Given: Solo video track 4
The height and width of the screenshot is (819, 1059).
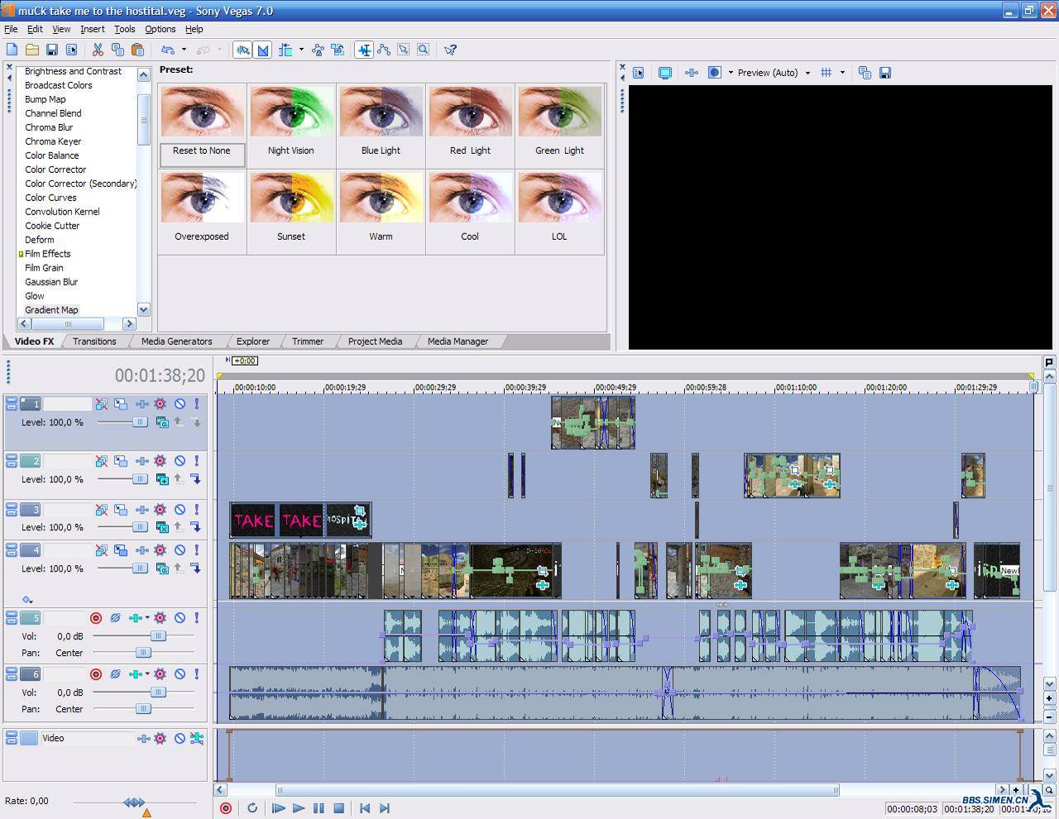Looking at the screenshot, I should (196, 550).
